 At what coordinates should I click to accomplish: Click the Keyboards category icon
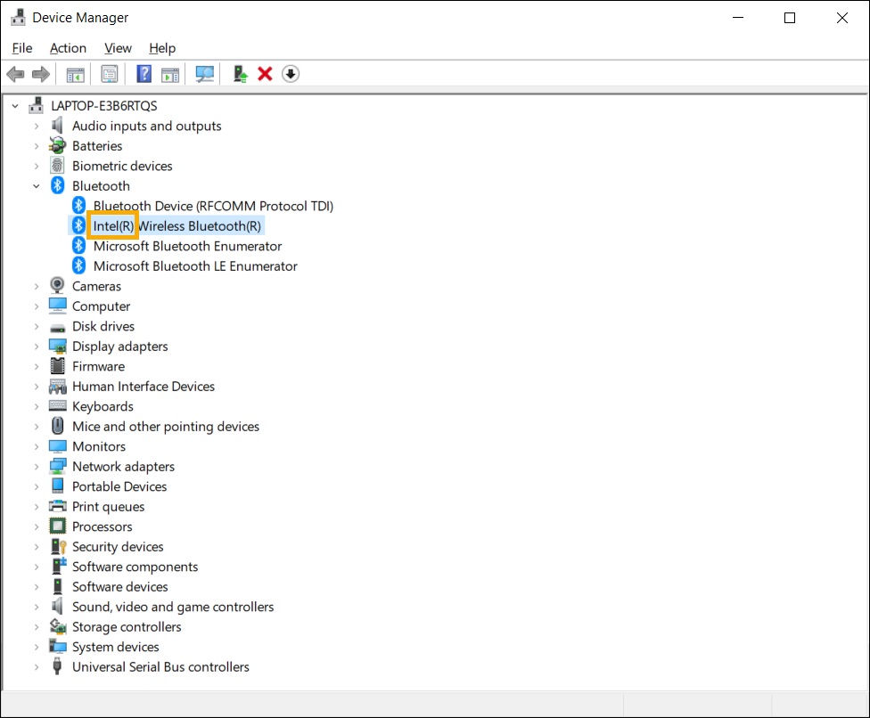(x=57, y=406)
